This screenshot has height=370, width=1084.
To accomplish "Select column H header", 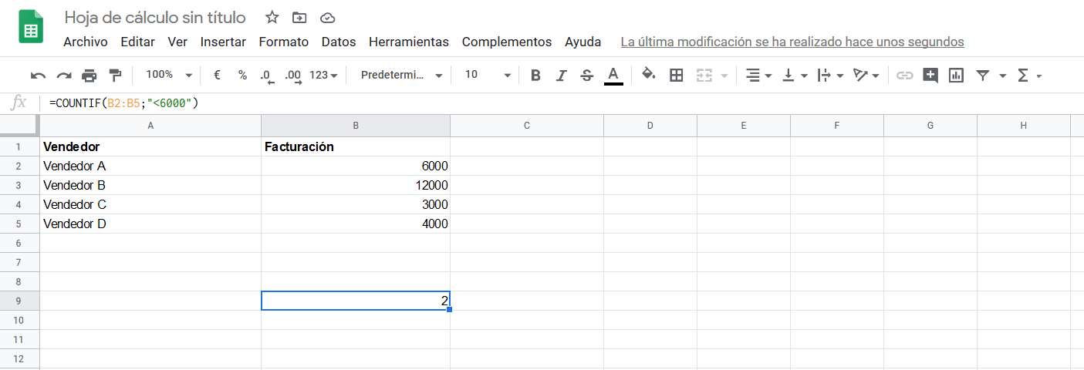I will point(1024,126).
